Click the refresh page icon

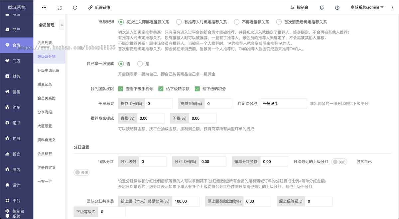point(75,7)
